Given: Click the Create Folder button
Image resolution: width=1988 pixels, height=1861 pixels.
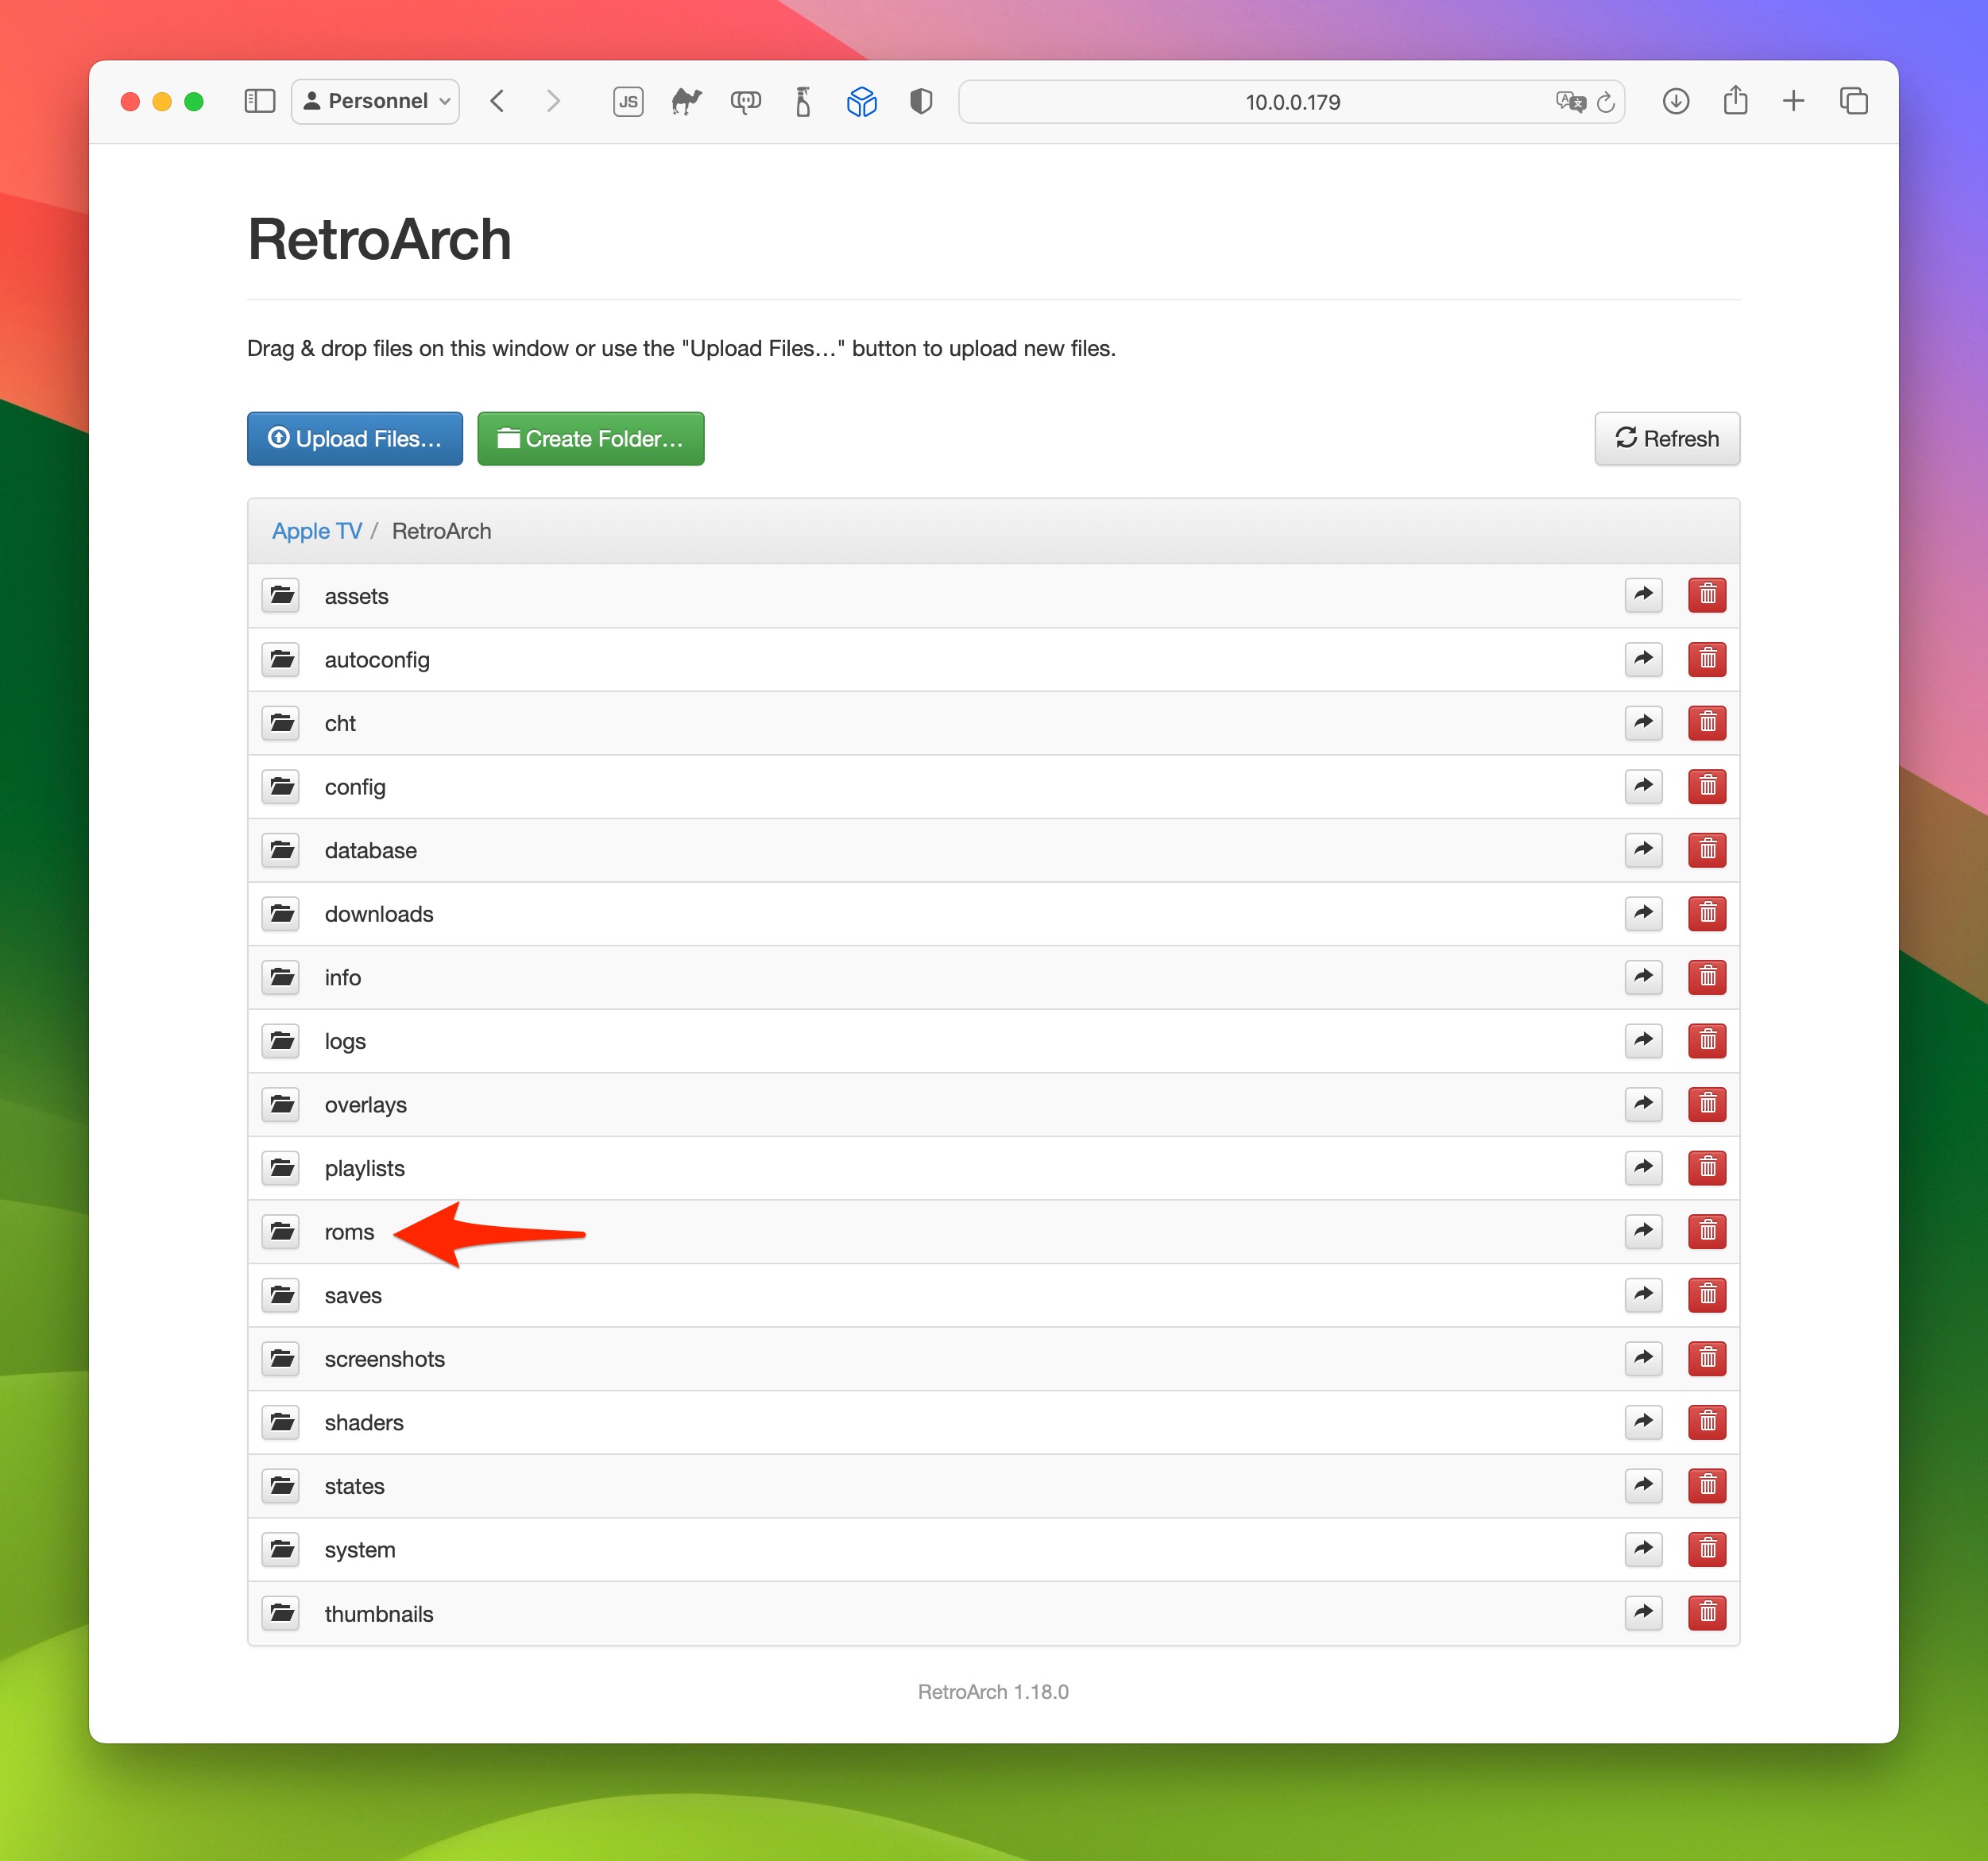Looking at the screenshot, I should pyautogui.click(x=591, y=439).
